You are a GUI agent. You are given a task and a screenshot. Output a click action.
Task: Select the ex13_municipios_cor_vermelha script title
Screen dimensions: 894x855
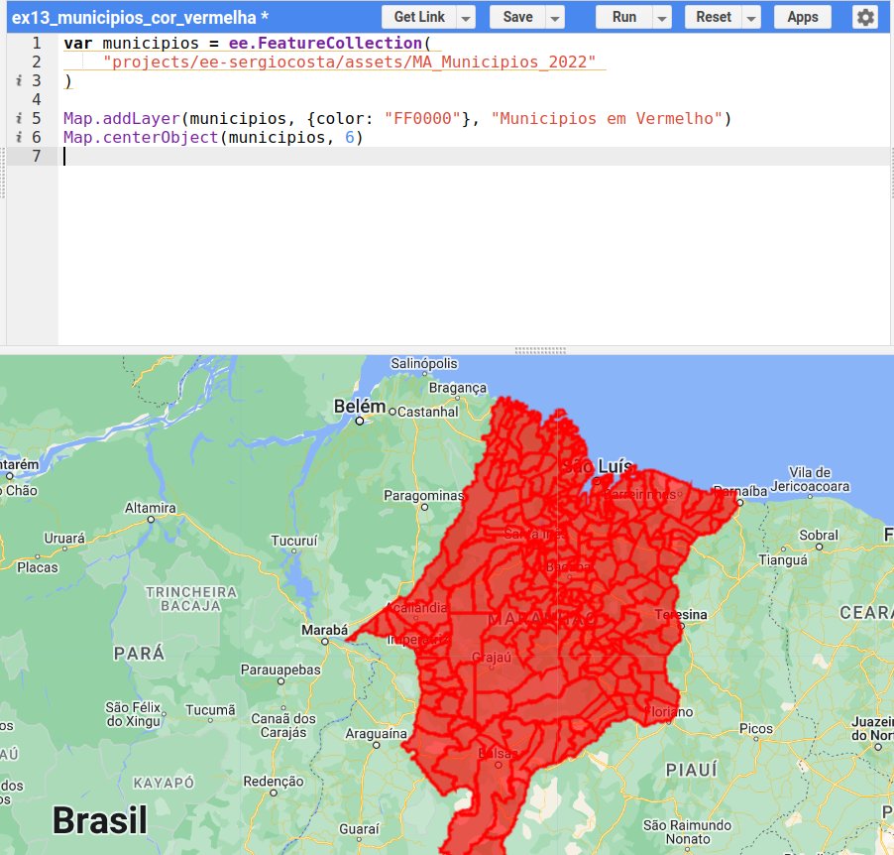point(140,17)
